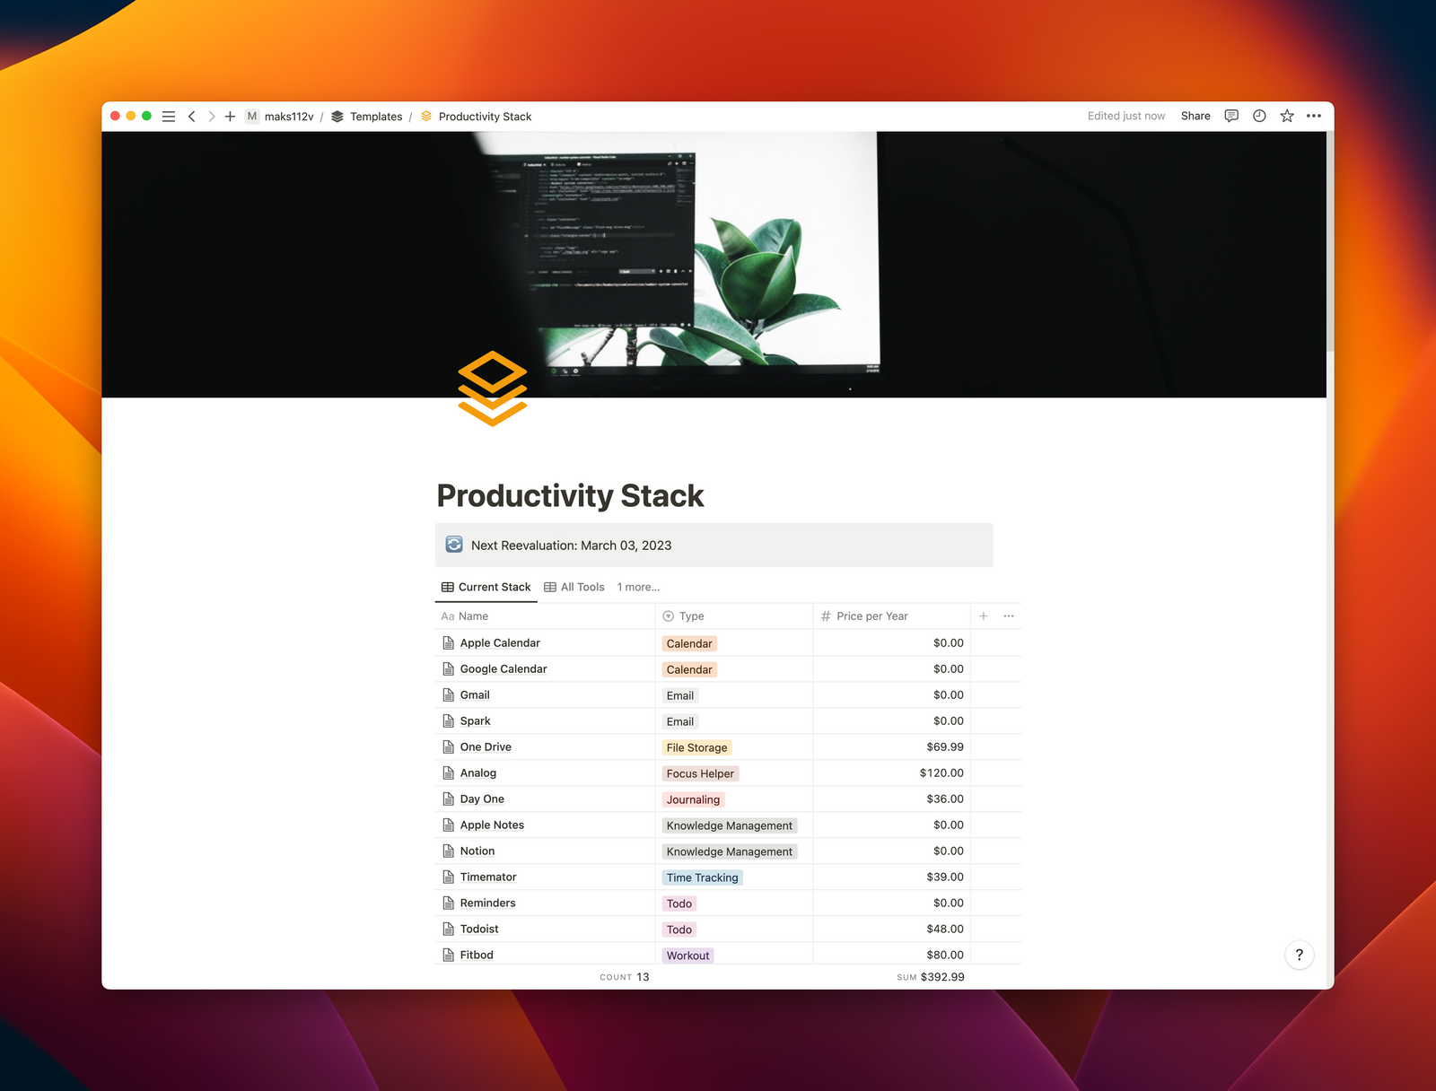Click the Share button

[x=1195, y=116]
